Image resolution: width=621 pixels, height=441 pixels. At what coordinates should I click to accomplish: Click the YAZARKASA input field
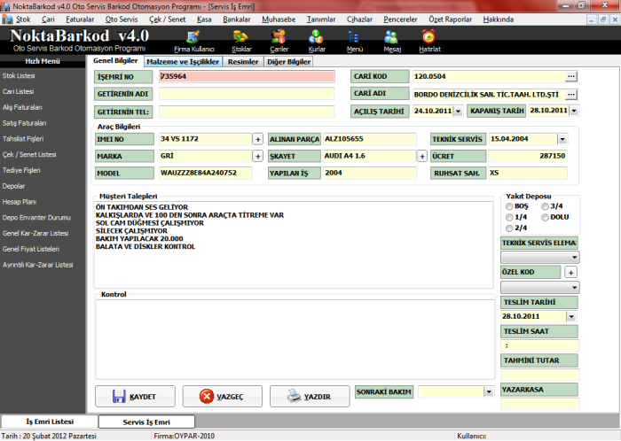click(x=539, y=404)
